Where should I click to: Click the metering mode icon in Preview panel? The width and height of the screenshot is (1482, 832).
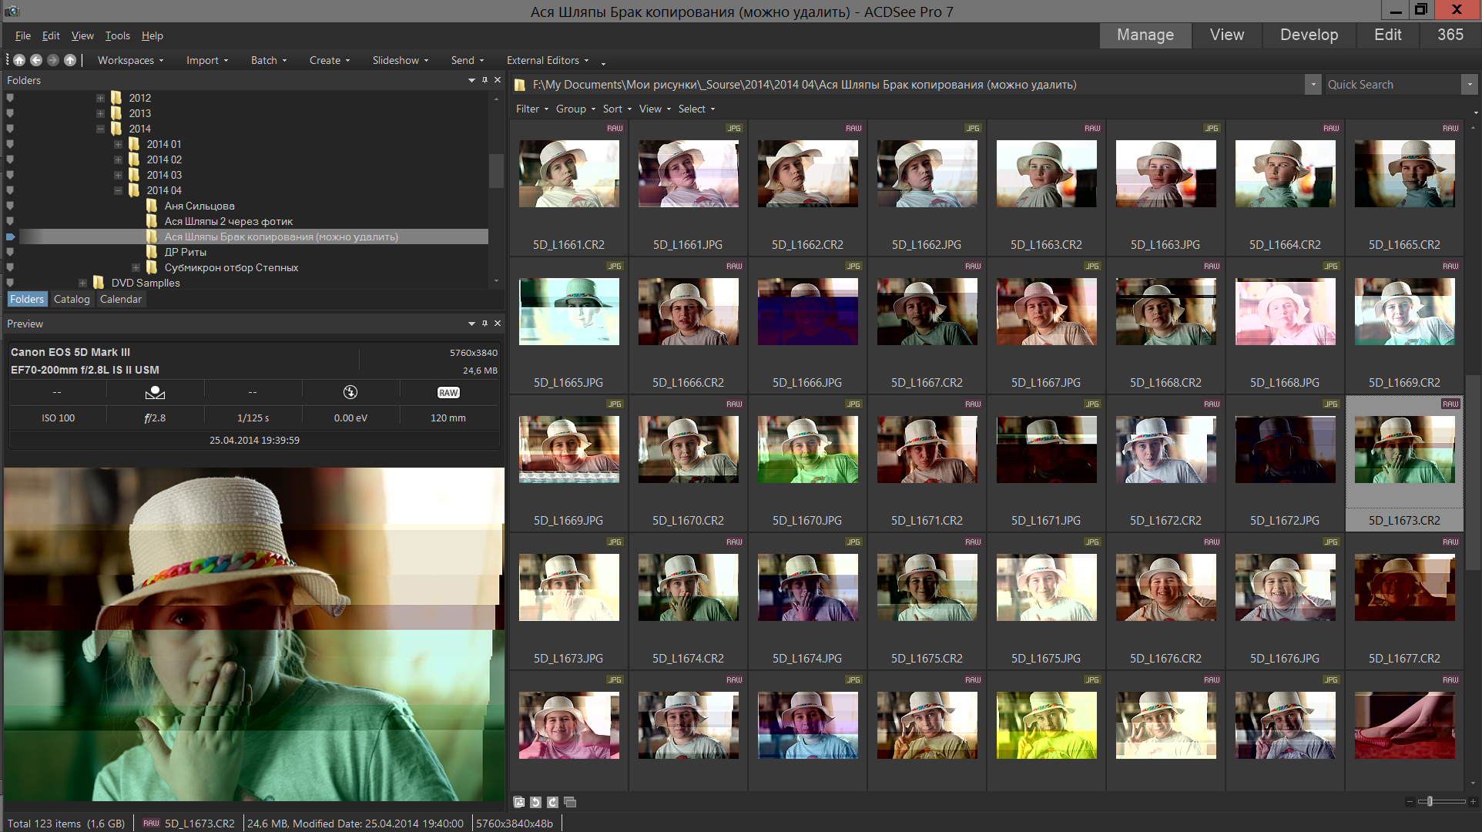[155, 392]
